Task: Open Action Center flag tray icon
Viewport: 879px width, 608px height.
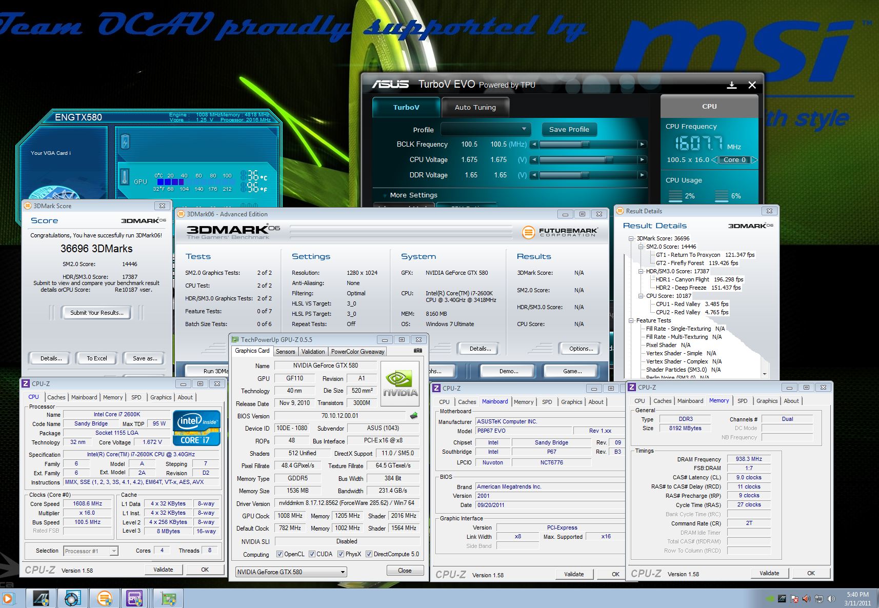Action: (794, 598)
